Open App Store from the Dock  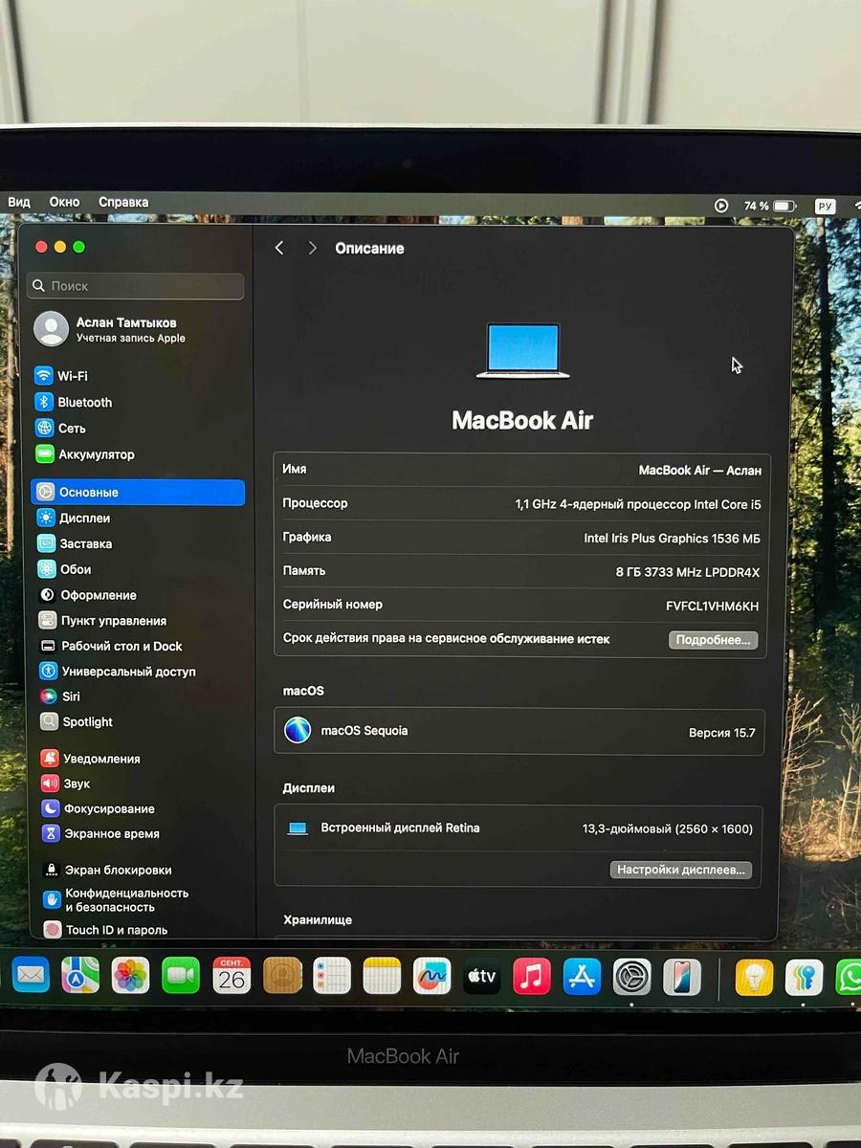[582, 976]
